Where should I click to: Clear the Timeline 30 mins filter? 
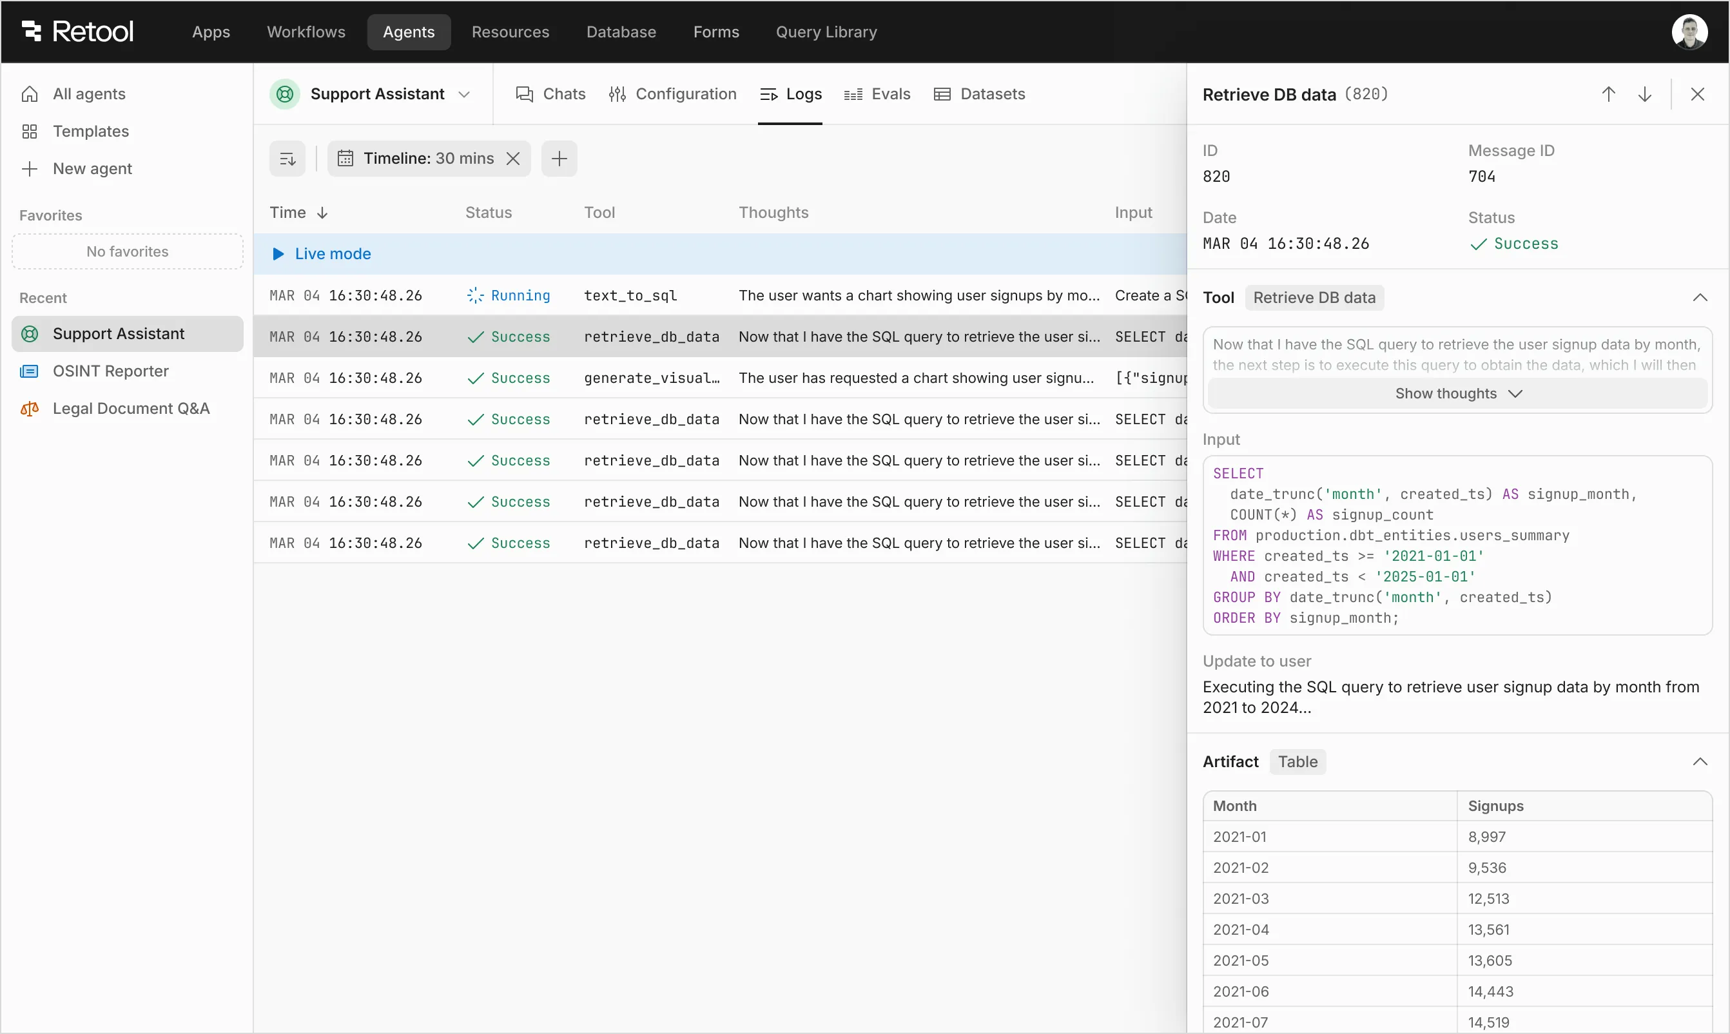coord(513,158)
